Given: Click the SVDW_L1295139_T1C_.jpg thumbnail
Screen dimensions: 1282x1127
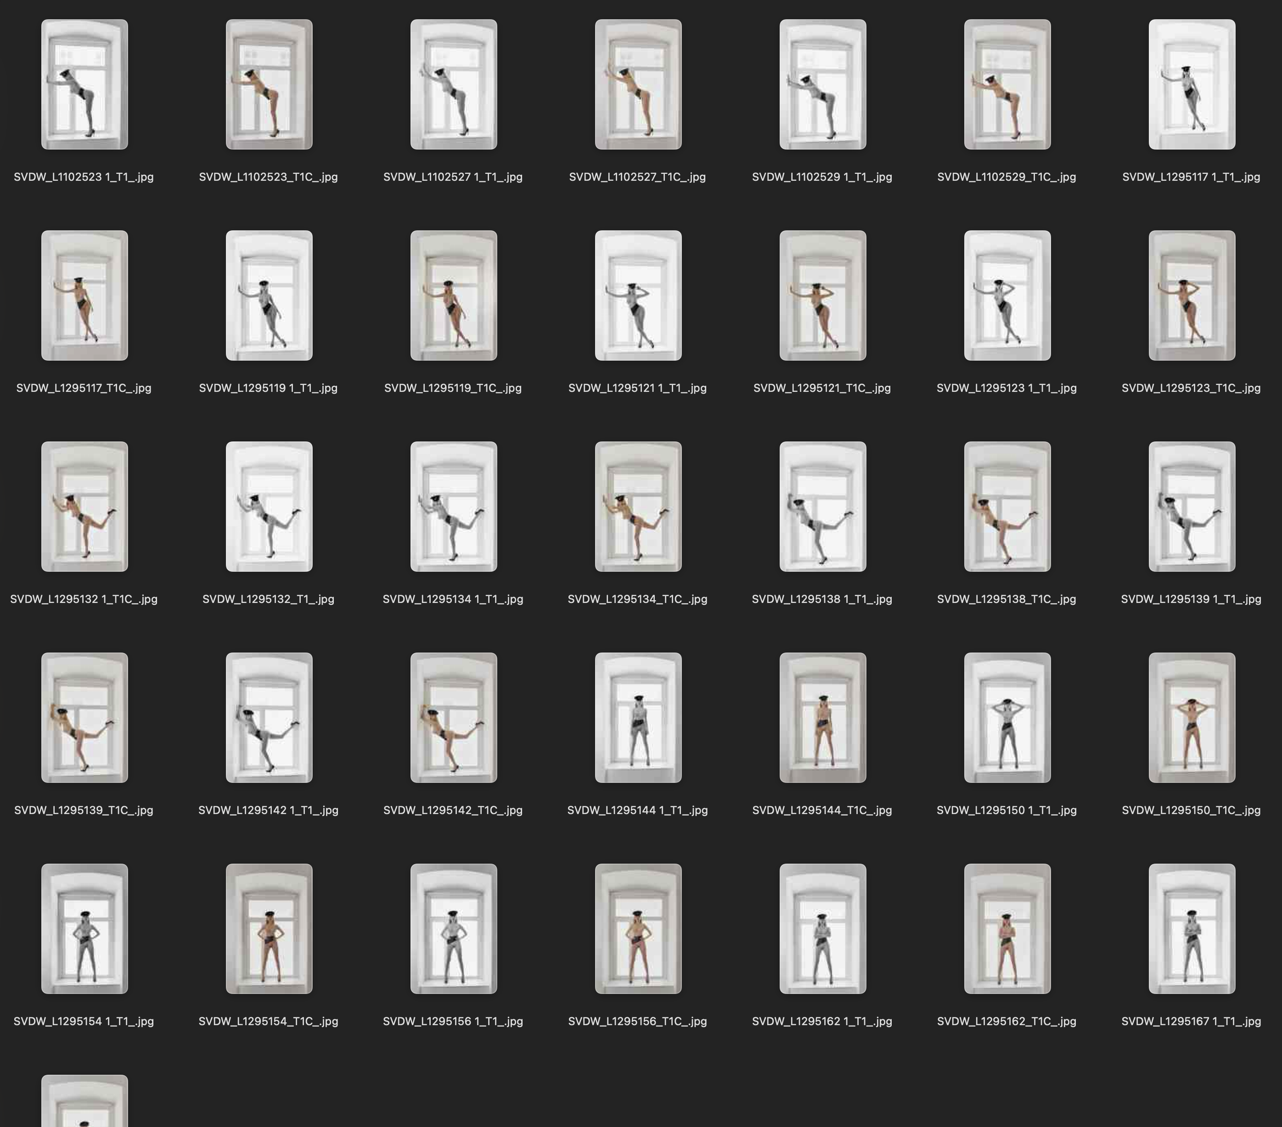Looking at the screenshot, I should pos(85,716).
